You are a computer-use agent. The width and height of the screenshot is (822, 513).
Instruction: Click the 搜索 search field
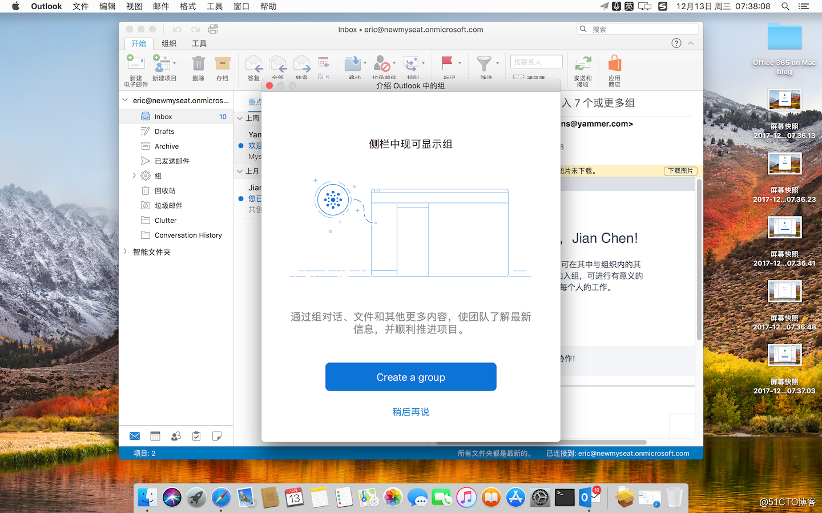638,29
